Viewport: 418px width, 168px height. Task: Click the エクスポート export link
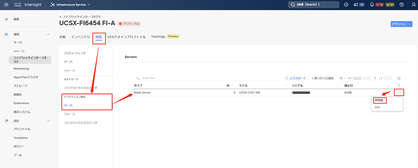pos(296,79)
